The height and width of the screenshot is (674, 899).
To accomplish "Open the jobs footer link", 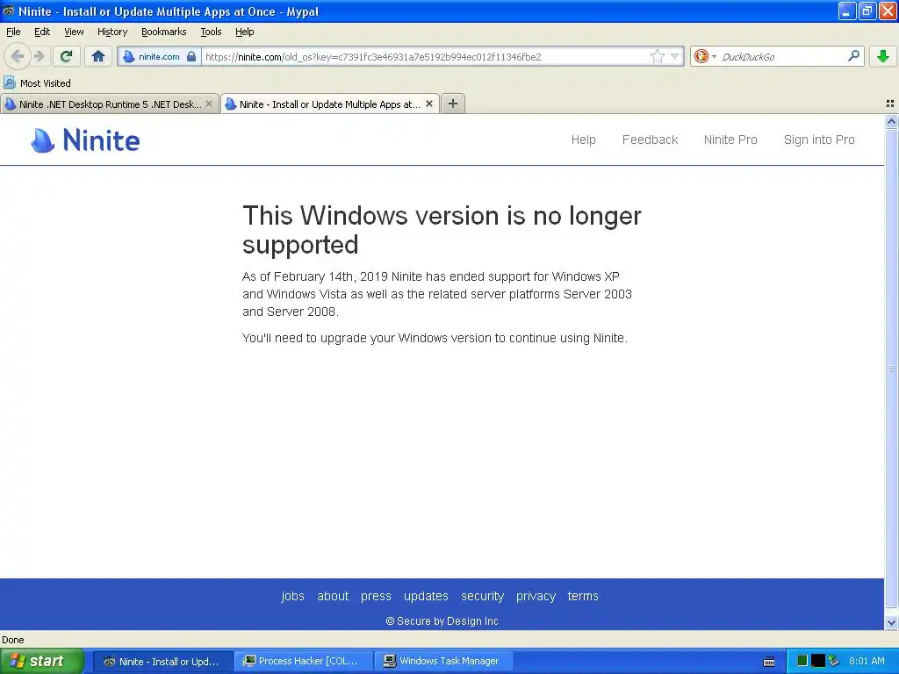I will (292, 596).
